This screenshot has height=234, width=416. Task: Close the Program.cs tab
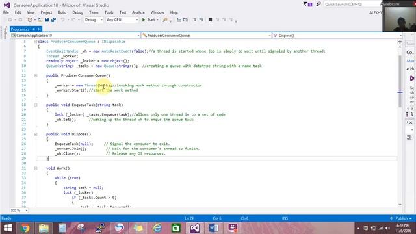(x=39, y=29)
